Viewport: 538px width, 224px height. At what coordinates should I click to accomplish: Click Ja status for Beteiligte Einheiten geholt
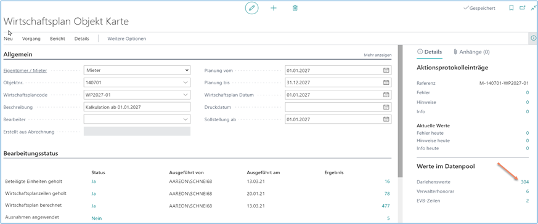[94, 182]
